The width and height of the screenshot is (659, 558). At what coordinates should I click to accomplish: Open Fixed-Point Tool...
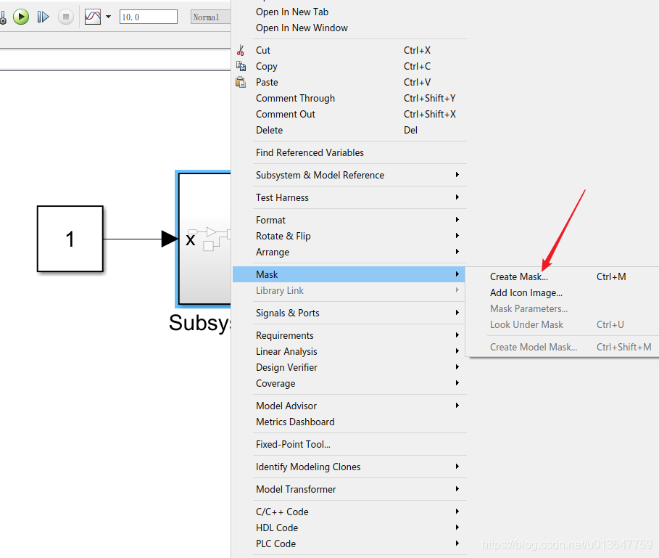[x=349, y=444]
